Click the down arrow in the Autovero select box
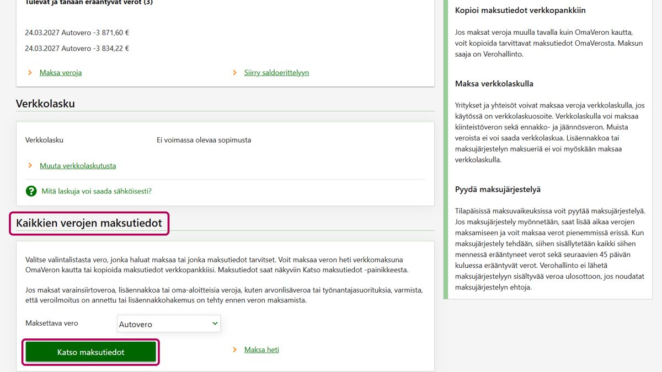The height and width of the screenshot is (372, 662). point(215,324)
